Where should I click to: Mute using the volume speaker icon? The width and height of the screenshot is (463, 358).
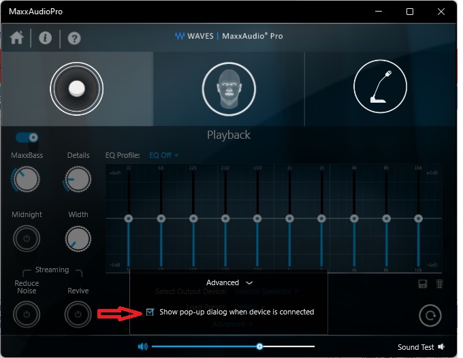coord(142,346)
